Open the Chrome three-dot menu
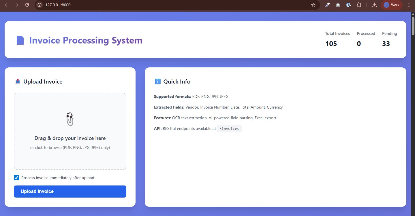 (409, 5)
